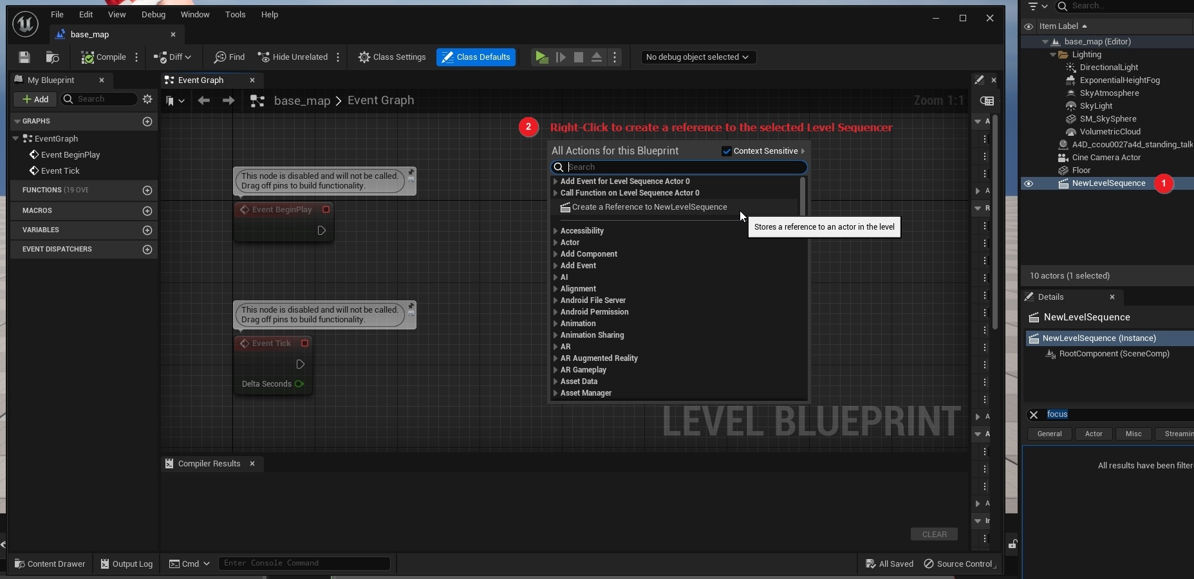Focus the All Actions search field
1194x579 pixels.
pyautogui.click(x=679, y=167)
